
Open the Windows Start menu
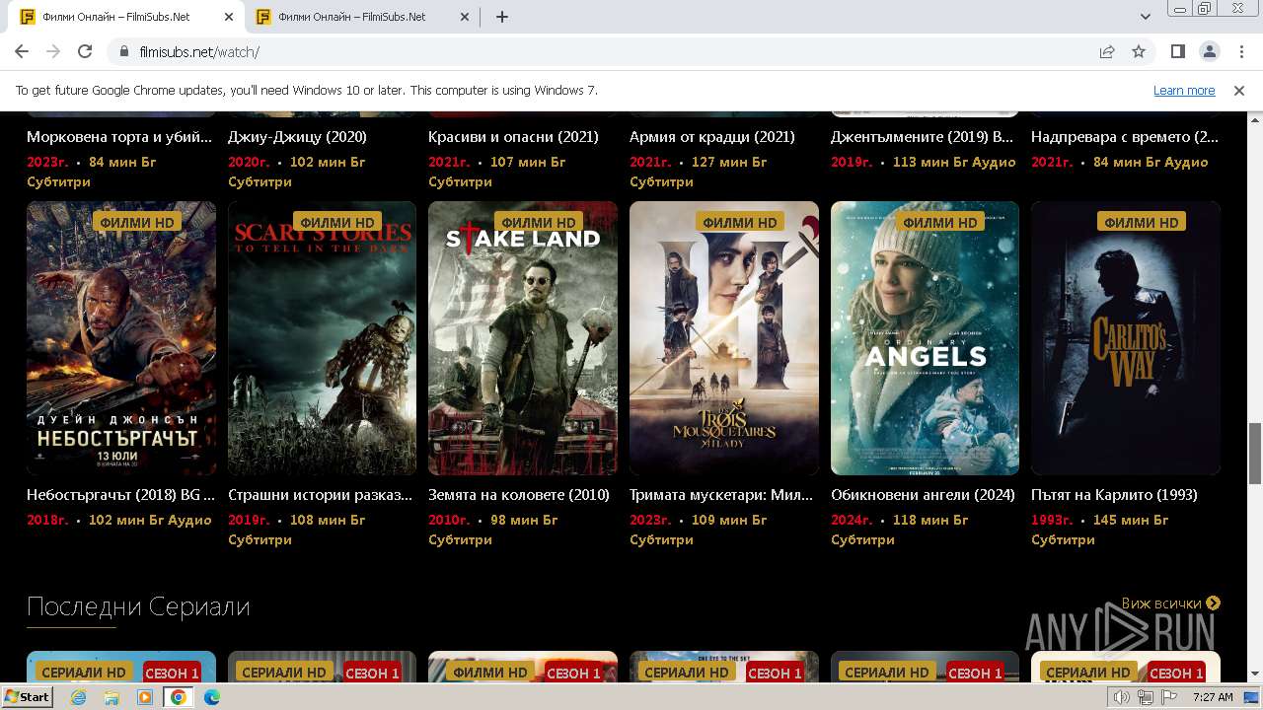(x=27, y=697)
